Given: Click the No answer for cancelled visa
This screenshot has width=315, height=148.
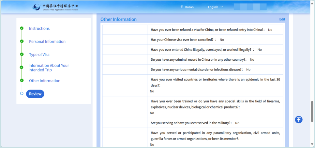Looking at the screenshot, I should click(222, 40).
